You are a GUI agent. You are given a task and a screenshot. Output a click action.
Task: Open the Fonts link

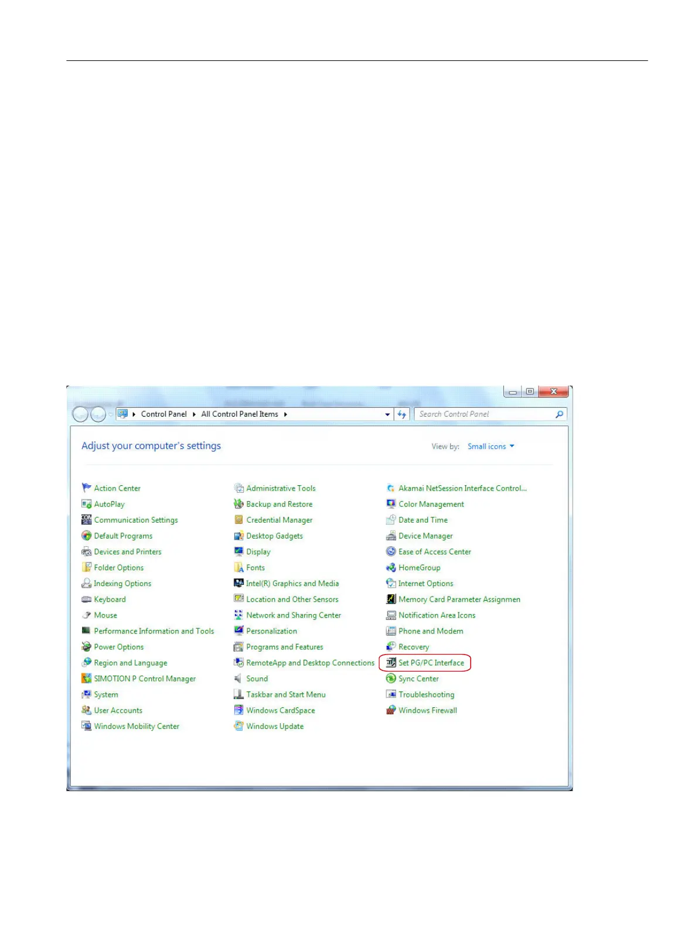coord(256,567)
